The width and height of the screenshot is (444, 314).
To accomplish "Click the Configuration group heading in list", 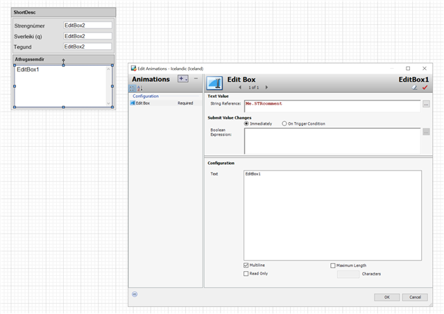I will (x=146, y=96).
